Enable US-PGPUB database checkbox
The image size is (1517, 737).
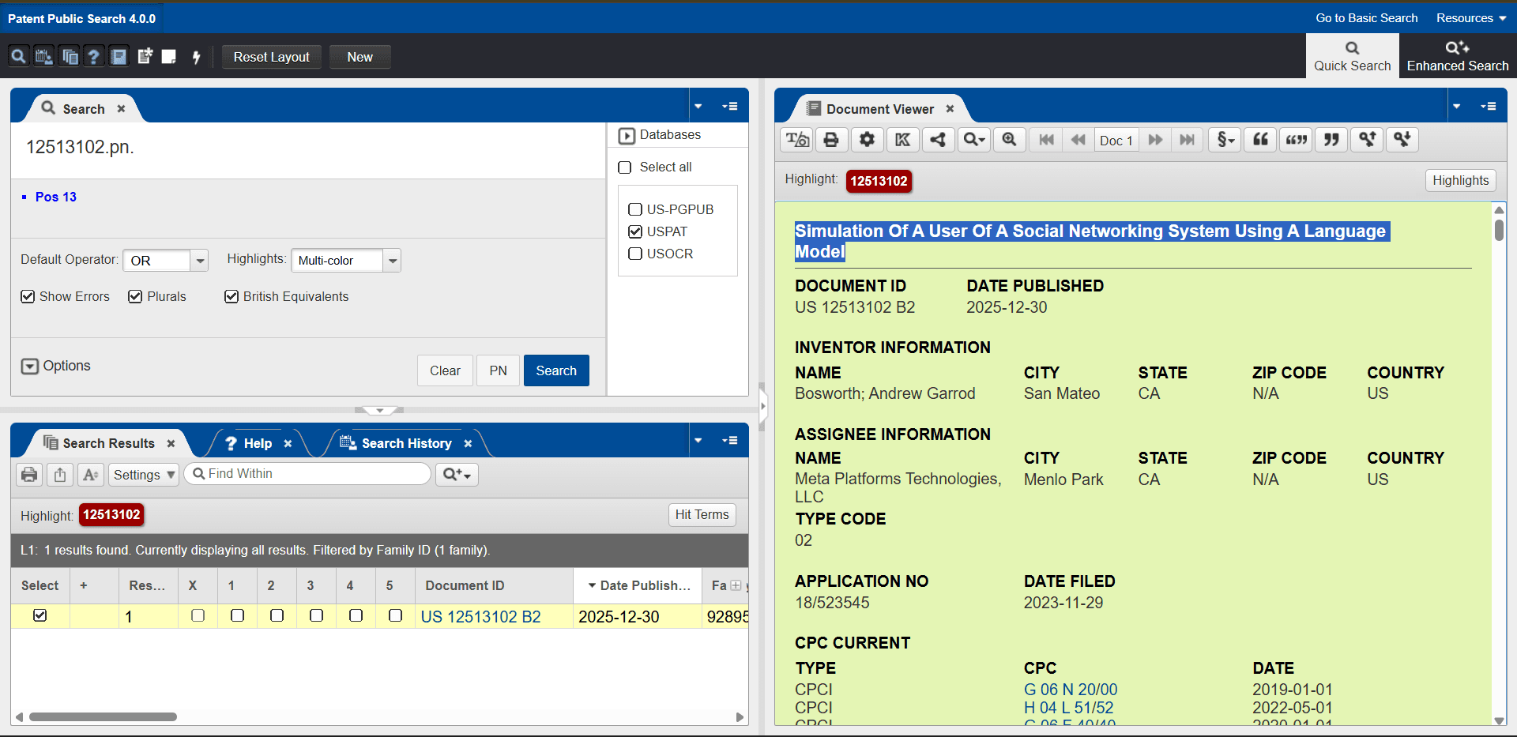click(635, 209)
